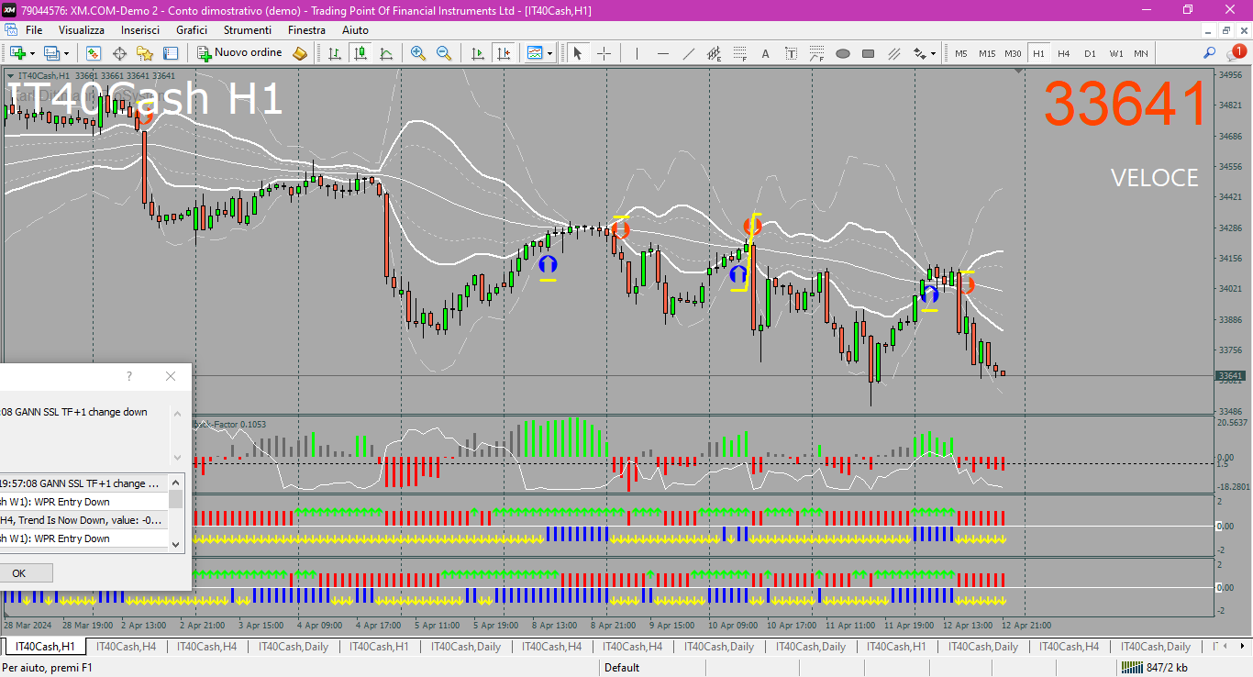Select the Rectangle shape tool
Viewport: 1253px width, 677px height.
tap(869, 53)
